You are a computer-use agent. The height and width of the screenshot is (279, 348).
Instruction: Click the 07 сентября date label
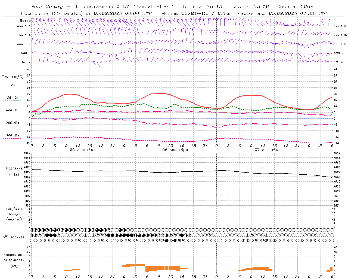coord(267,150)
